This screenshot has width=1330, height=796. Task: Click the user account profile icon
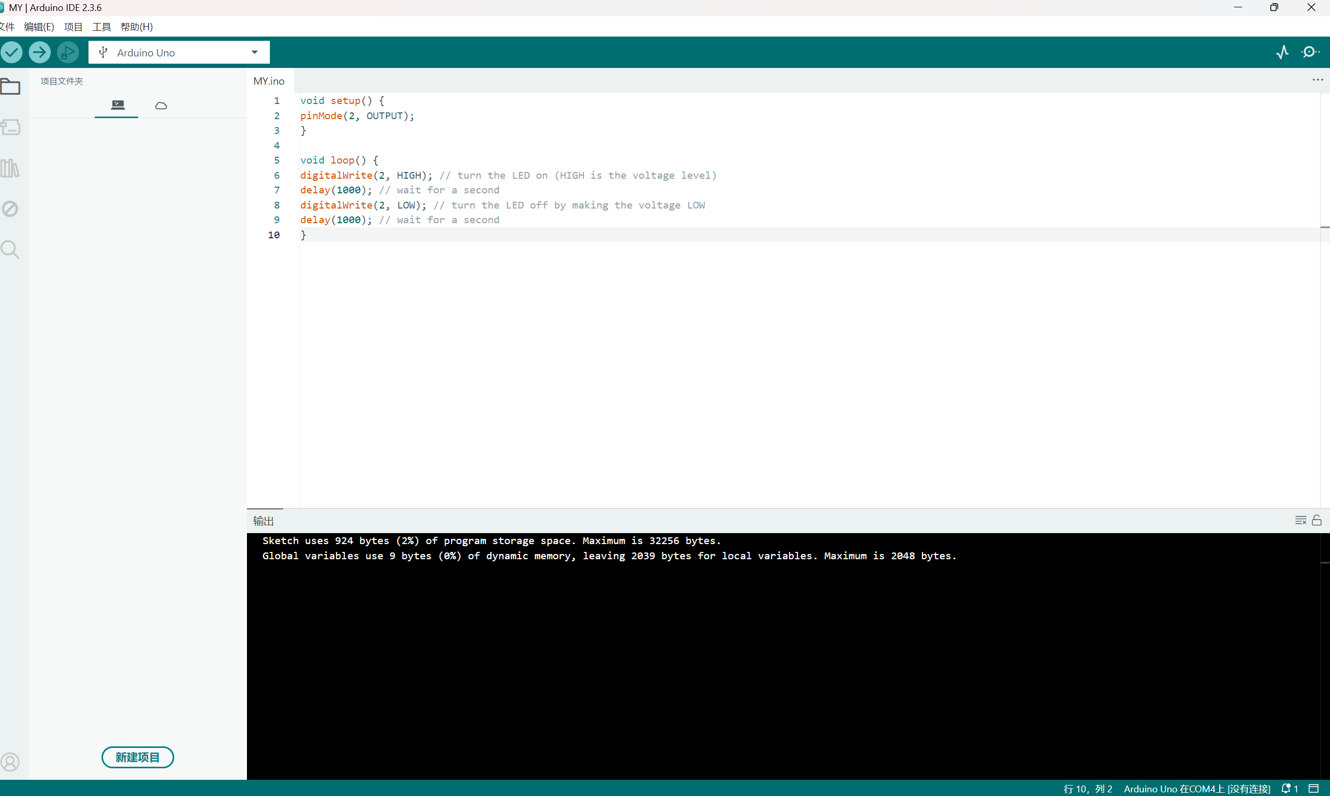pos(10,761)
